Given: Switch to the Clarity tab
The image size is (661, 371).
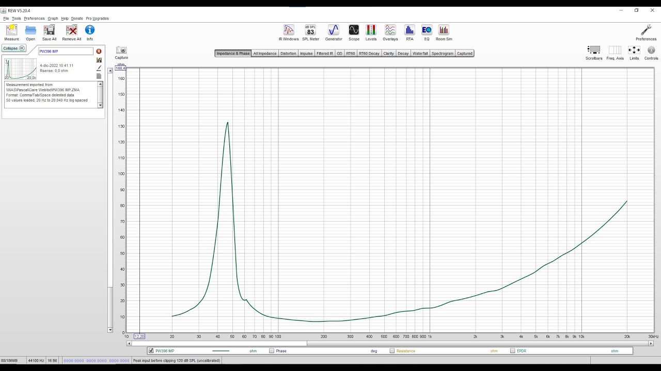Looking at the screenshot, I should pos(388,54).
